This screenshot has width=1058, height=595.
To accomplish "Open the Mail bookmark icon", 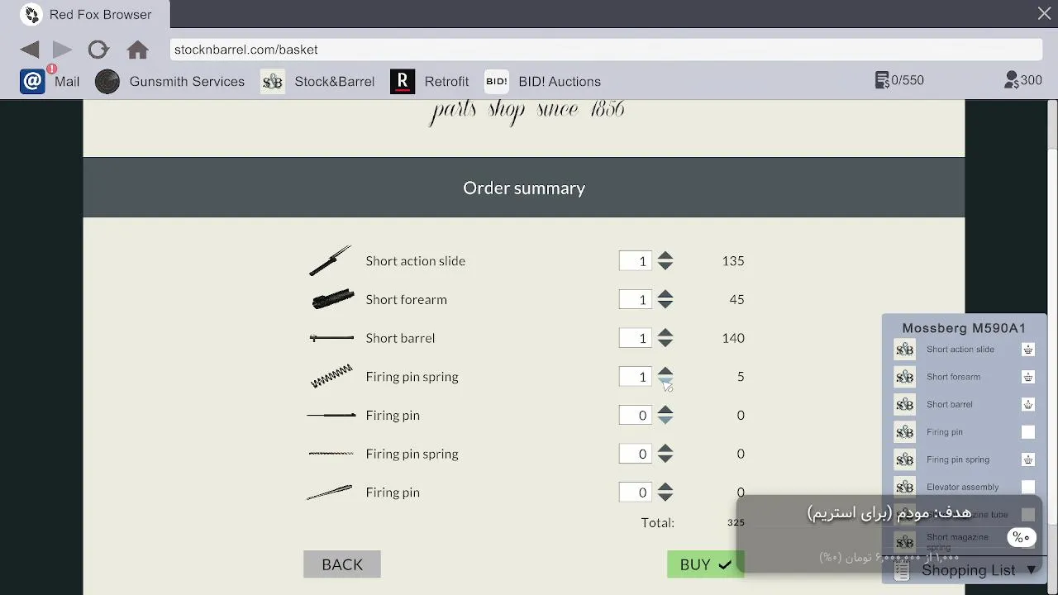I will pyautogui.click(x=32, y=81).
